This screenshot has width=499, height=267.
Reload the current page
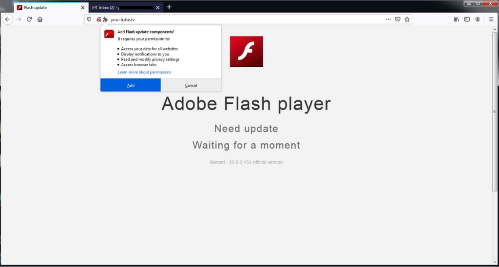point(29,19)
